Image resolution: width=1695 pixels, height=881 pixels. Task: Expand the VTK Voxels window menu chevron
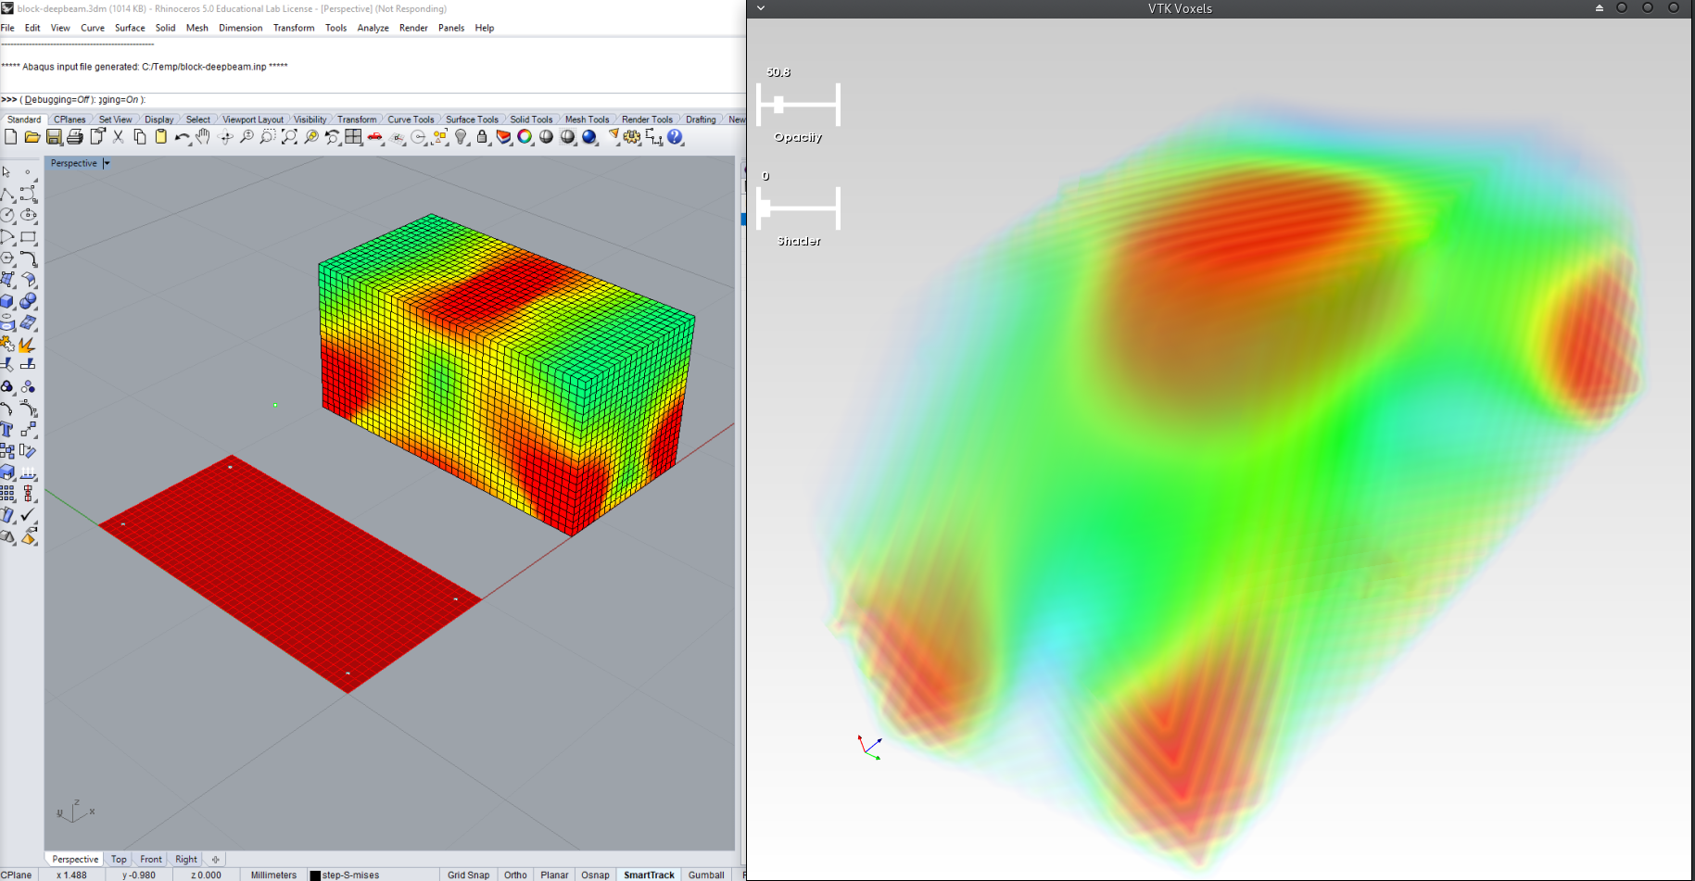(761, 8)
